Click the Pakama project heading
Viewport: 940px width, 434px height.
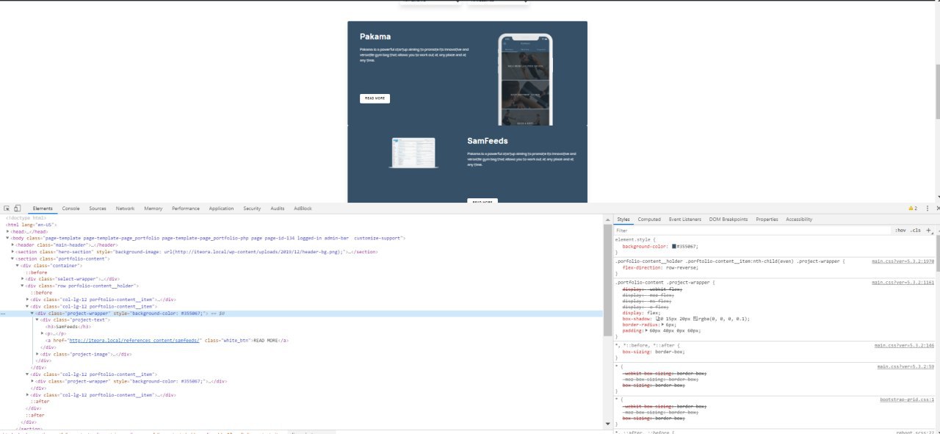click(375, 36)
